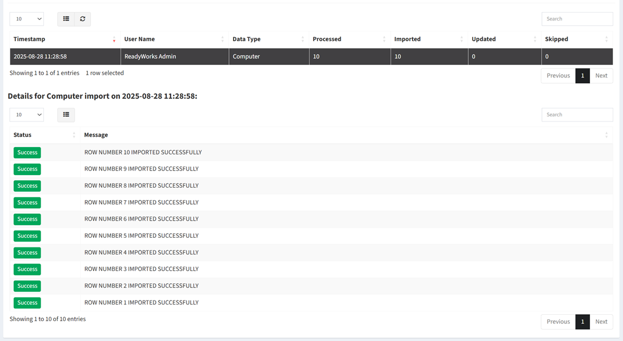This screenshot has width=623, height=341.
Task: Click the Success badge for row number 10
Action: pos(27,152)
